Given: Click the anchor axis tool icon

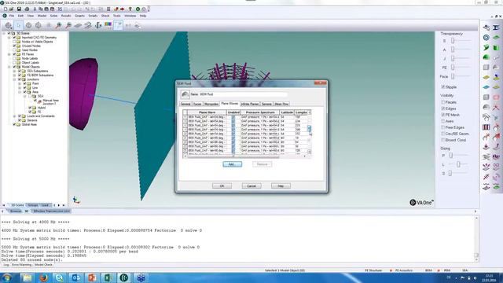Looking at the screenshot, I should pyautogui.click(x=98, y=25).
